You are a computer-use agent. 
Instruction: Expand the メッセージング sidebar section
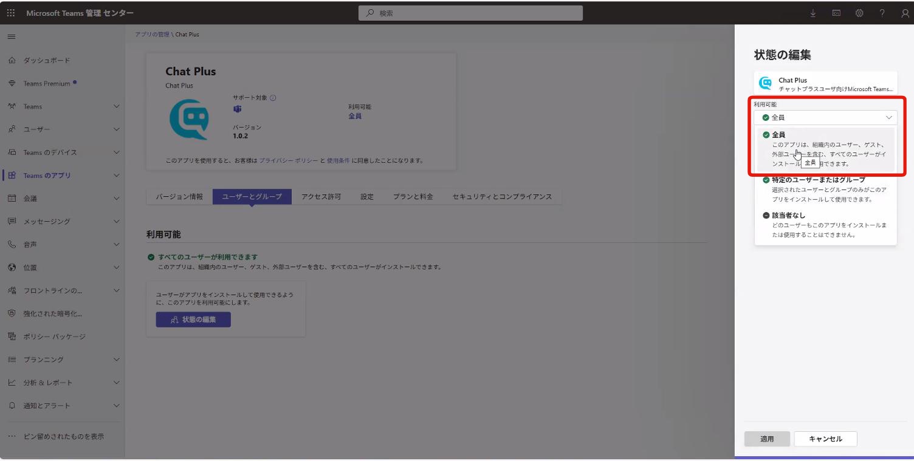117,221
